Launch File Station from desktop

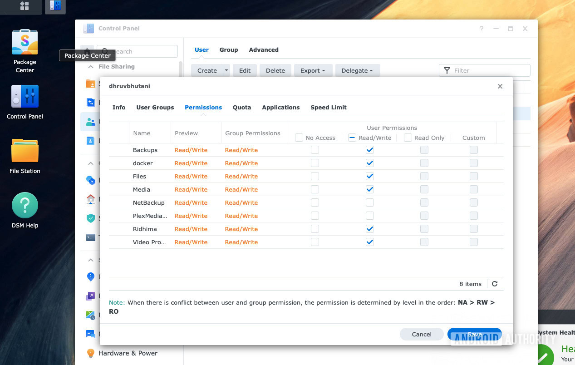tap(25, 152)
